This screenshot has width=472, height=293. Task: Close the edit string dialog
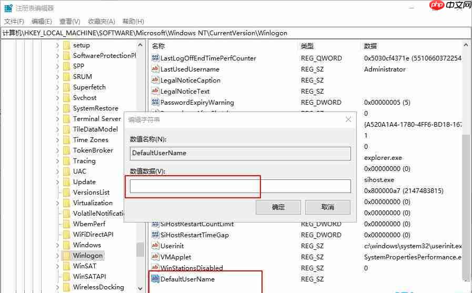click(x=348, y=119)
